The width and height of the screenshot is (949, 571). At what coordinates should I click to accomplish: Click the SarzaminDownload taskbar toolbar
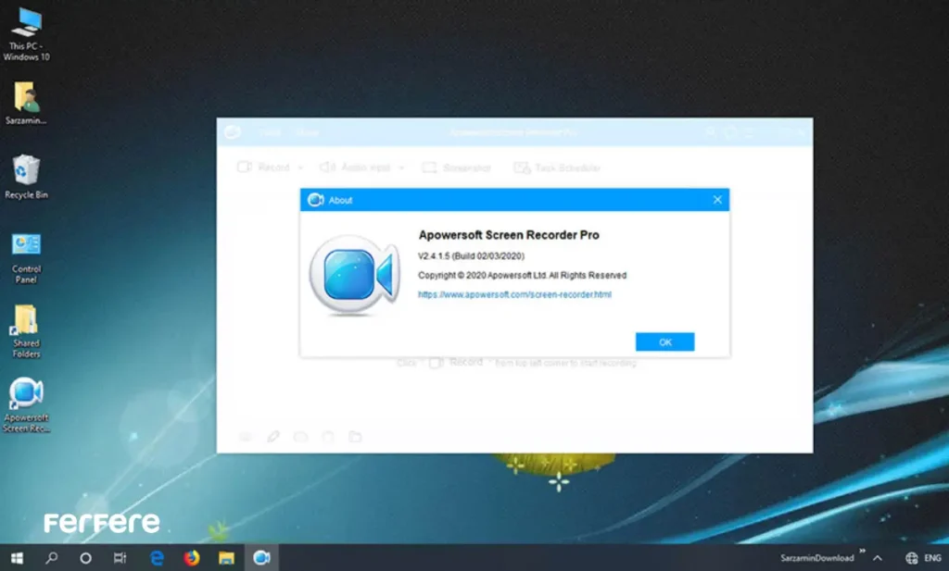pyautogui.click(x=816, y=558)
